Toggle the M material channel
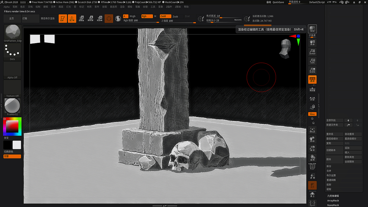Viewport: 368px width, 207px height. coord(155,16)
